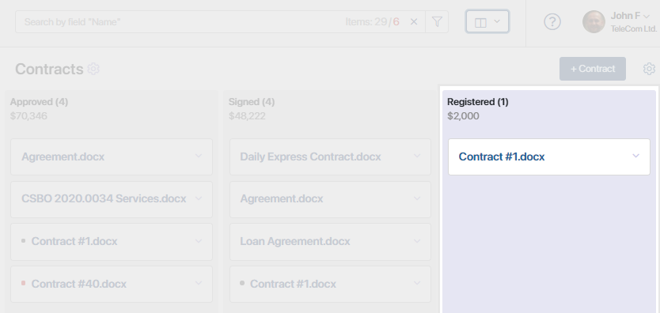The width and height of the screenshot is (660, 313).
Task: Open the filter funnel icon
Action: (437, 22)
